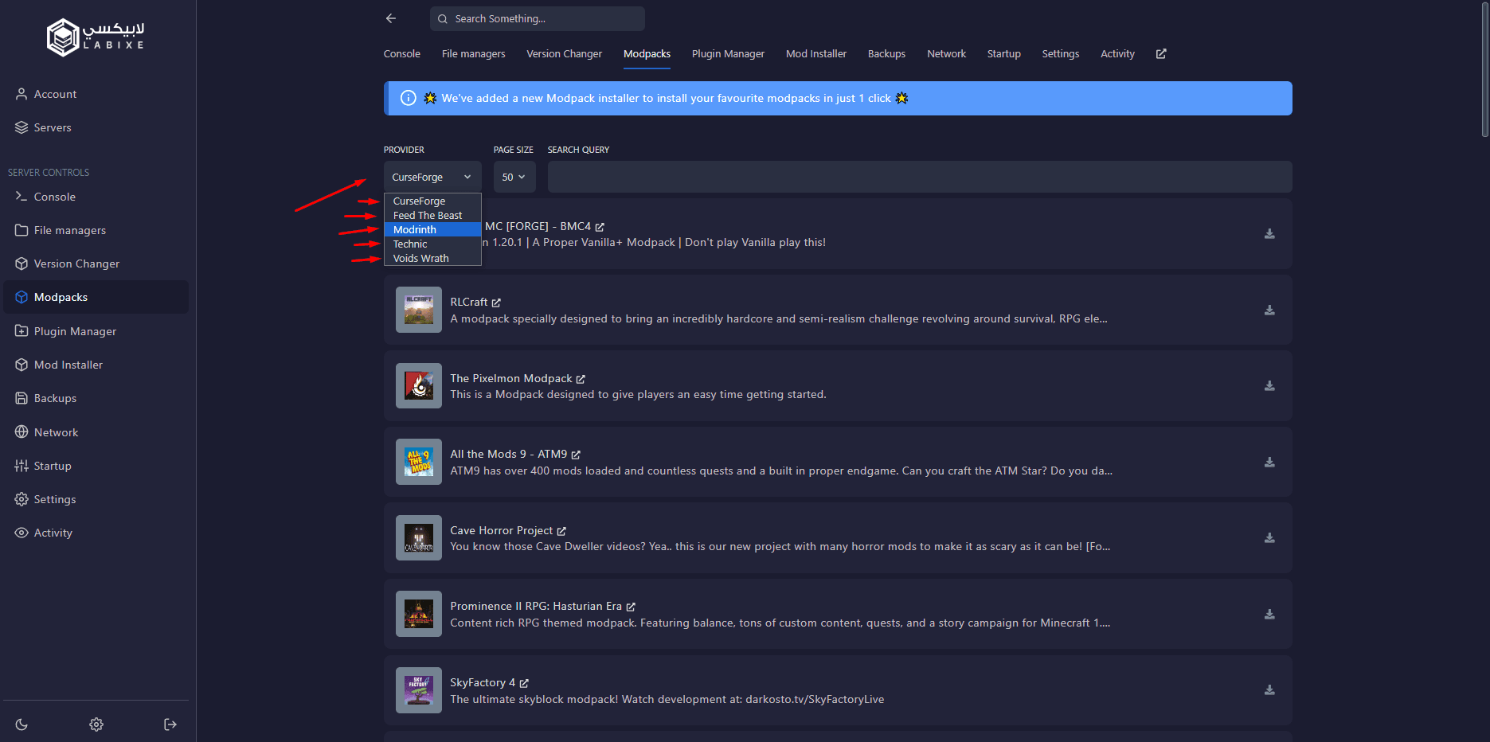This screenshot has width=1490, height=742.
Task: Open File managers in the sidebar
Action: pyautogui.click(x=96, y=230)
